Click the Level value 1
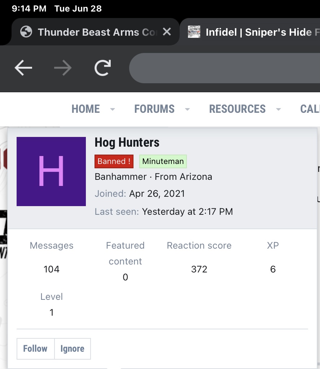320x369 pixels. [52, 312]
